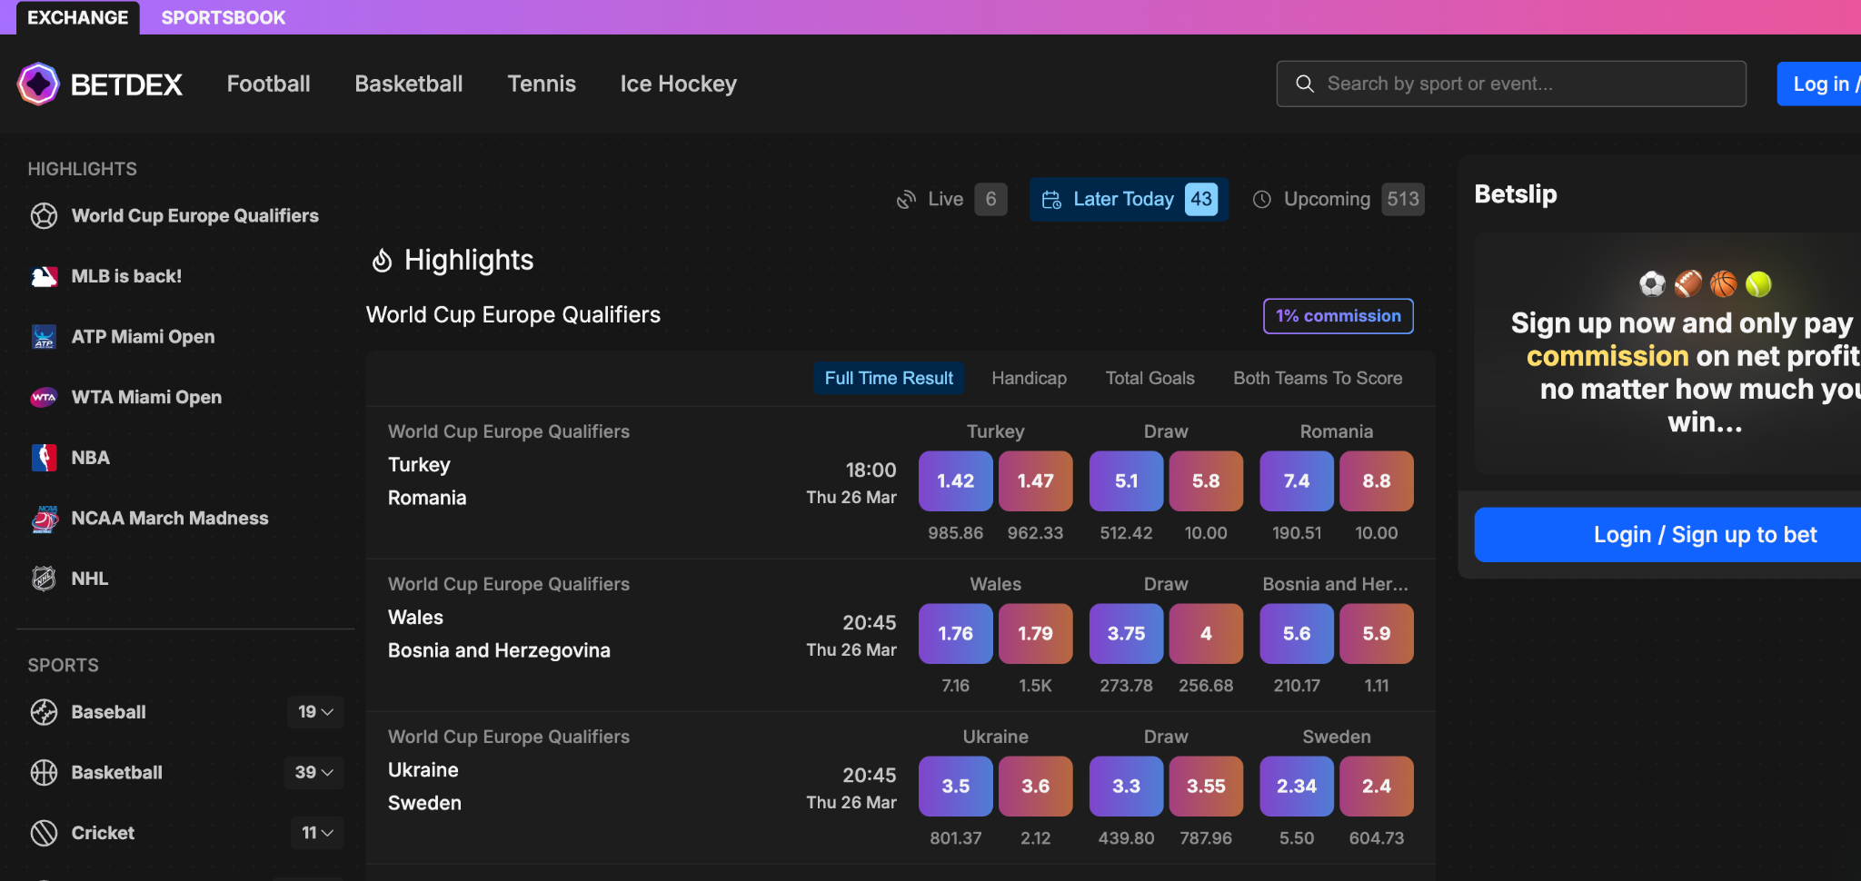The width and height of the screenshot is (1861, 881).
Task: Lay Sweden at 2.4
Action: tap(1377, 787)
